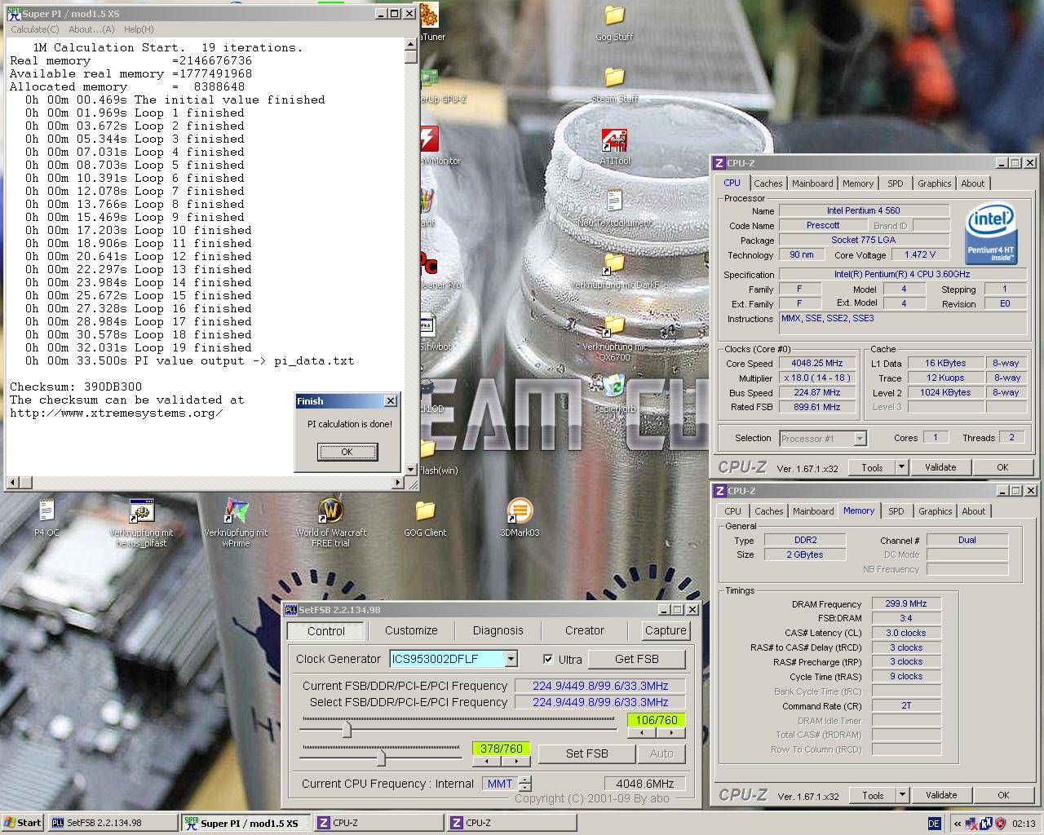This screenshot has width=1044, height=835.
Task: Open the Steam Stuff desktop folder
Action: tap(614, 78)
